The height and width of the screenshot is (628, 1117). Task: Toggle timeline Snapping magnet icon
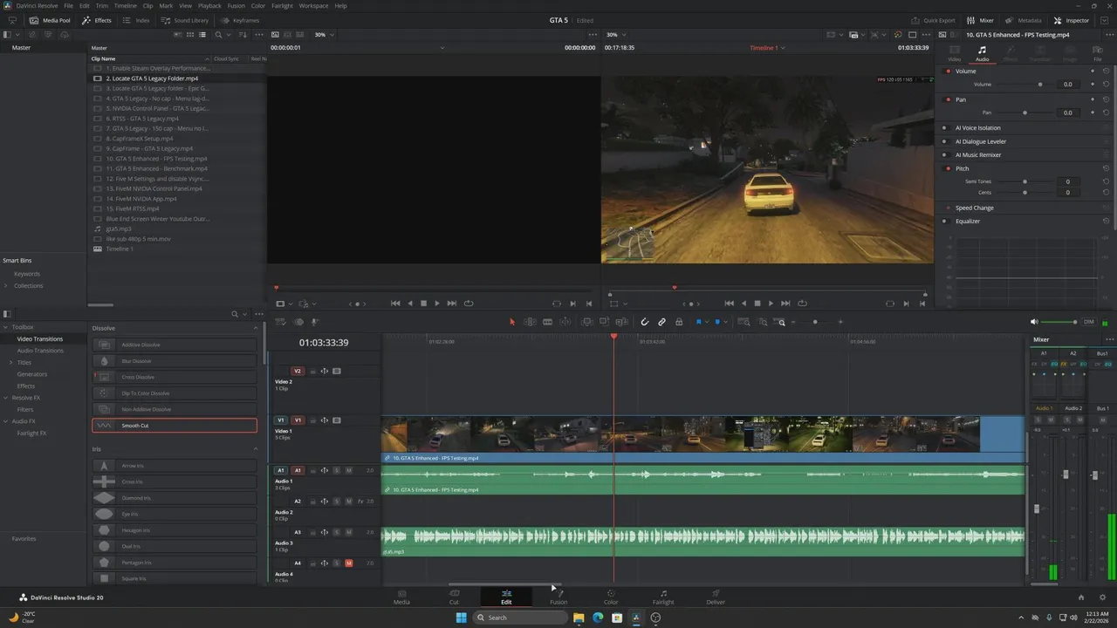pos(645,322)
